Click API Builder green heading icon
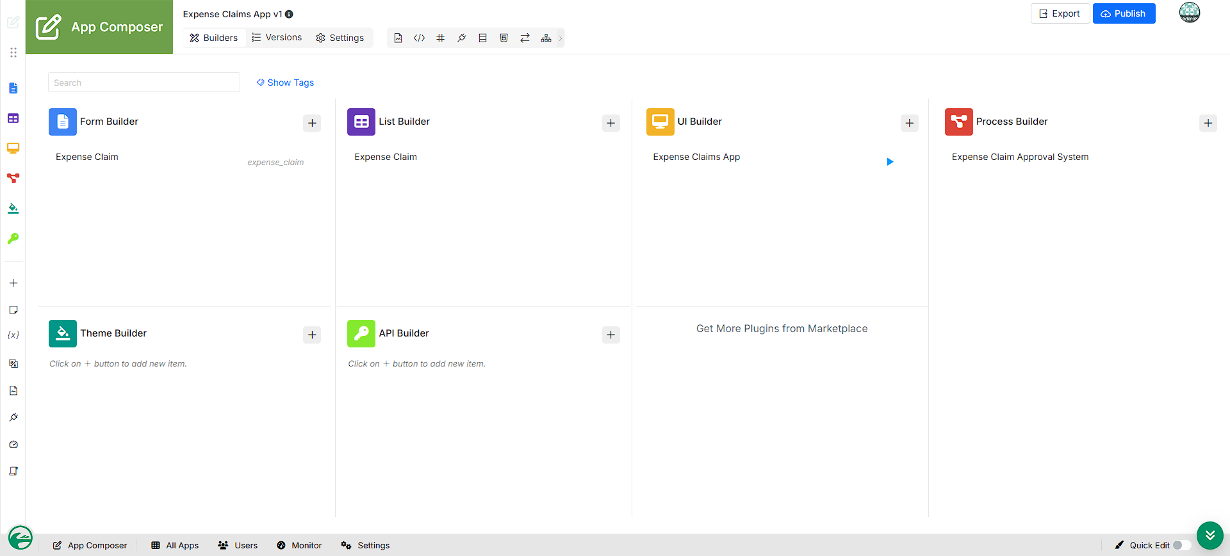 [x=361, y=333]
